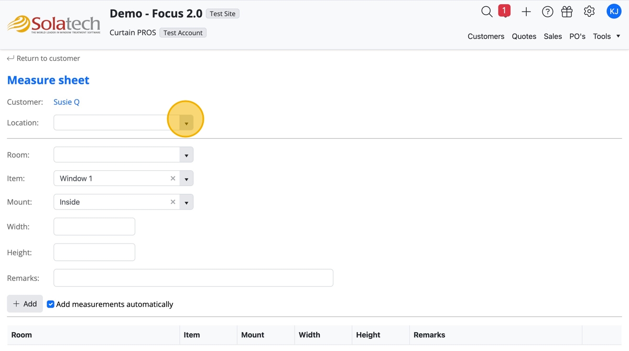Open the Mount dropdown arrow
This screenshot has height=351, width=629.
pyautogui.click(x=186, y=202)
